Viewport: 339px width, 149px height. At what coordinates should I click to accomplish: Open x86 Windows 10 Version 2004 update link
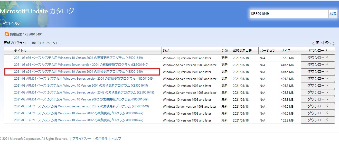(78, 58)
